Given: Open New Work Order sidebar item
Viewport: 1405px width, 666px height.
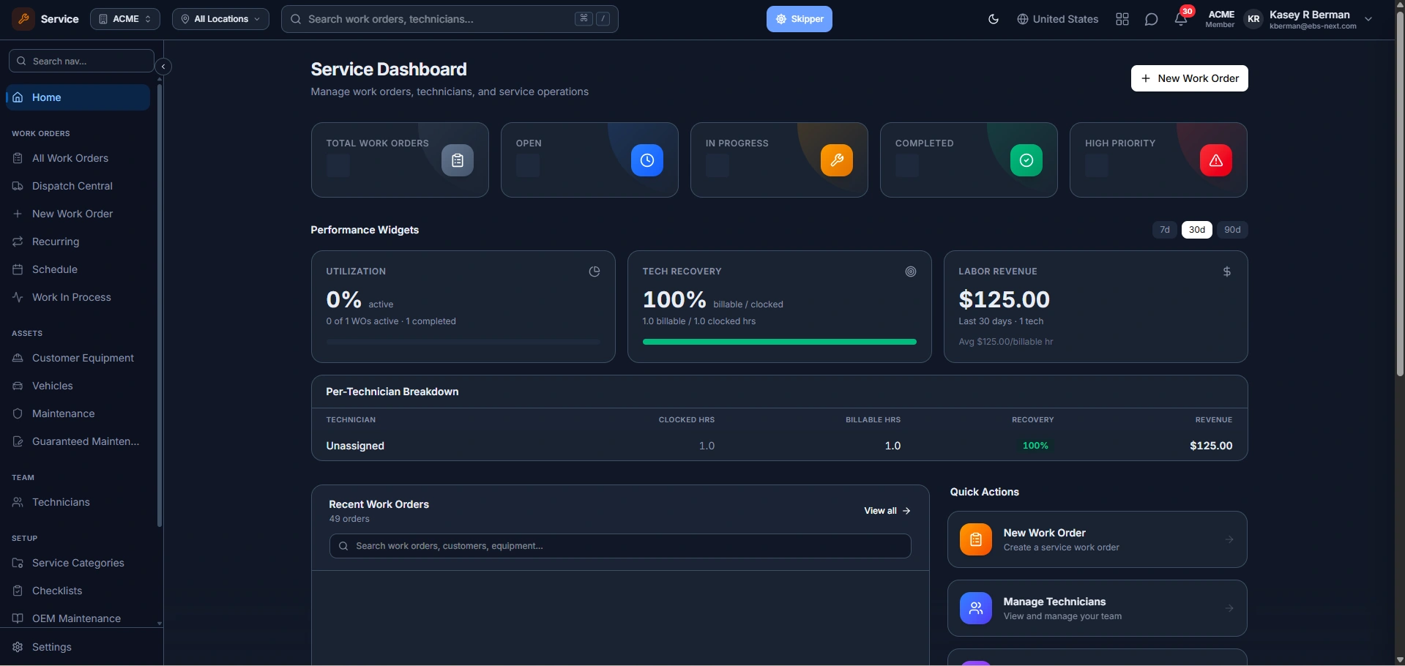Looking at the screenshot, I should click(x=78, y=214).
